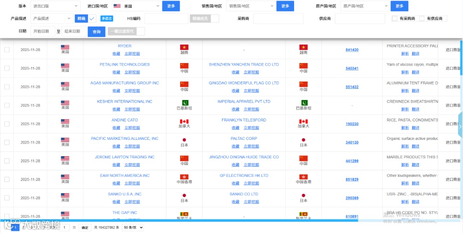The image size is (463, 233).
Task: Click the US flag in the PACIFIC MARKETING ALLIANCE row
Action: pyautogui.click(x=65, y=140)
